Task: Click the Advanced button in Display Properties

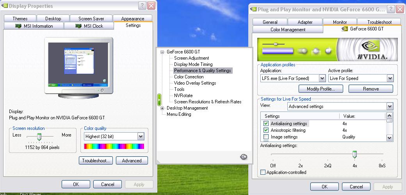Action: point(132,161)
